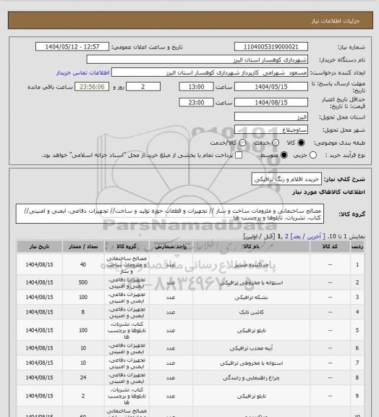The image size is (379, 417).
Task: Click the remaining days field showing 2
Action: coord(143,87)
